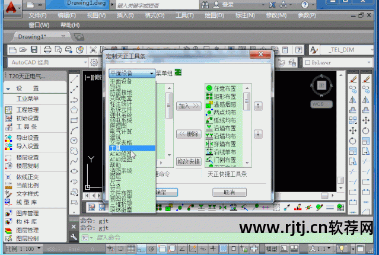Image resolution: width=379 pixels, height=255 pixels.
Task: Select the Rectangle draw tool
Action: click(74, 120)
